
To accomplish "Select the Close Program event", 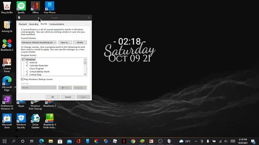I will click(x=36, y=68).
